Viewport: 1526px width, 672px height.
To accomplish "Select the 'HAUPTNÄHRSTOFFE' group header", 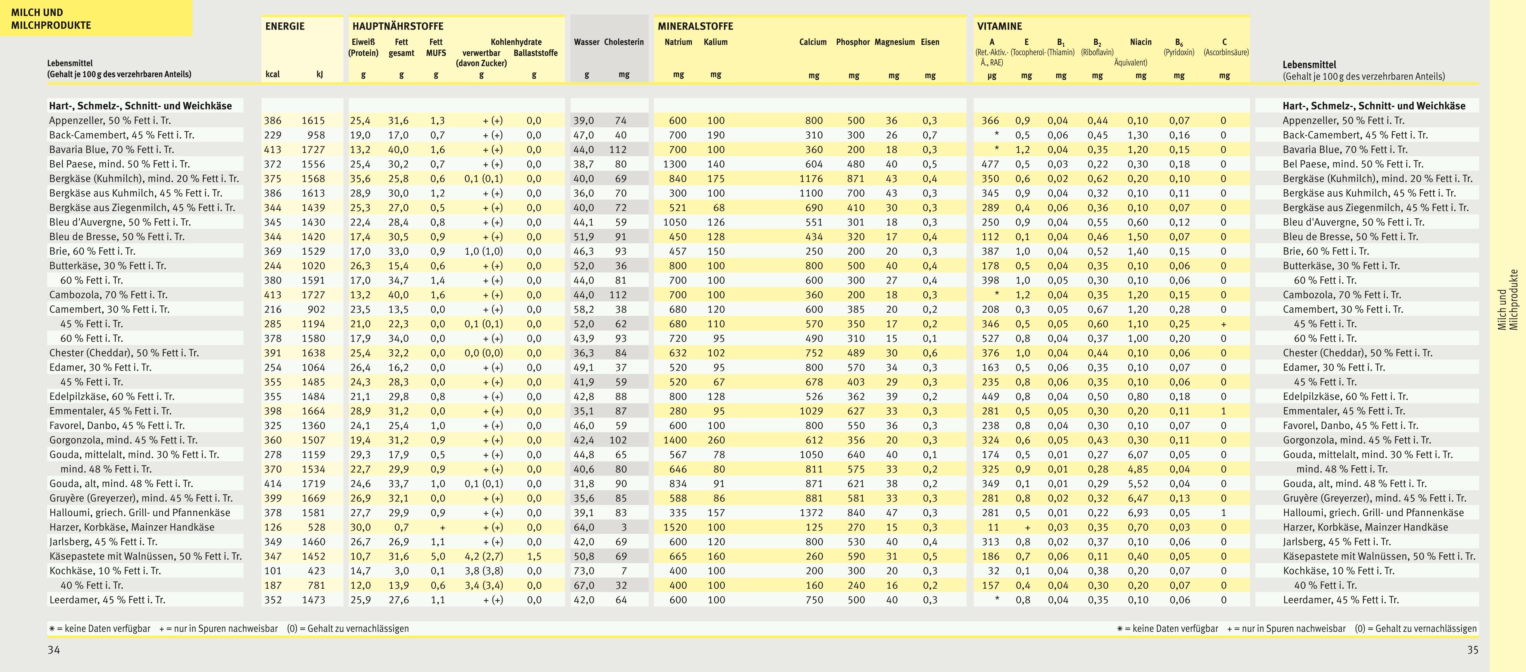I will pos(397,26).
